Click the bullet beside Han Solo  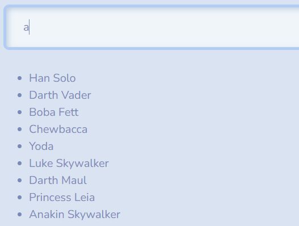pyautogui.click(x=19, y=78)
